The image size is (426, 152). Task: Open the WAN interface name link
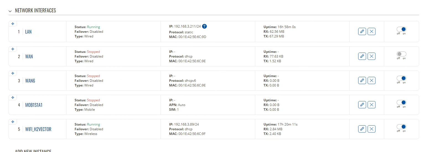click(x=29, y=56)
